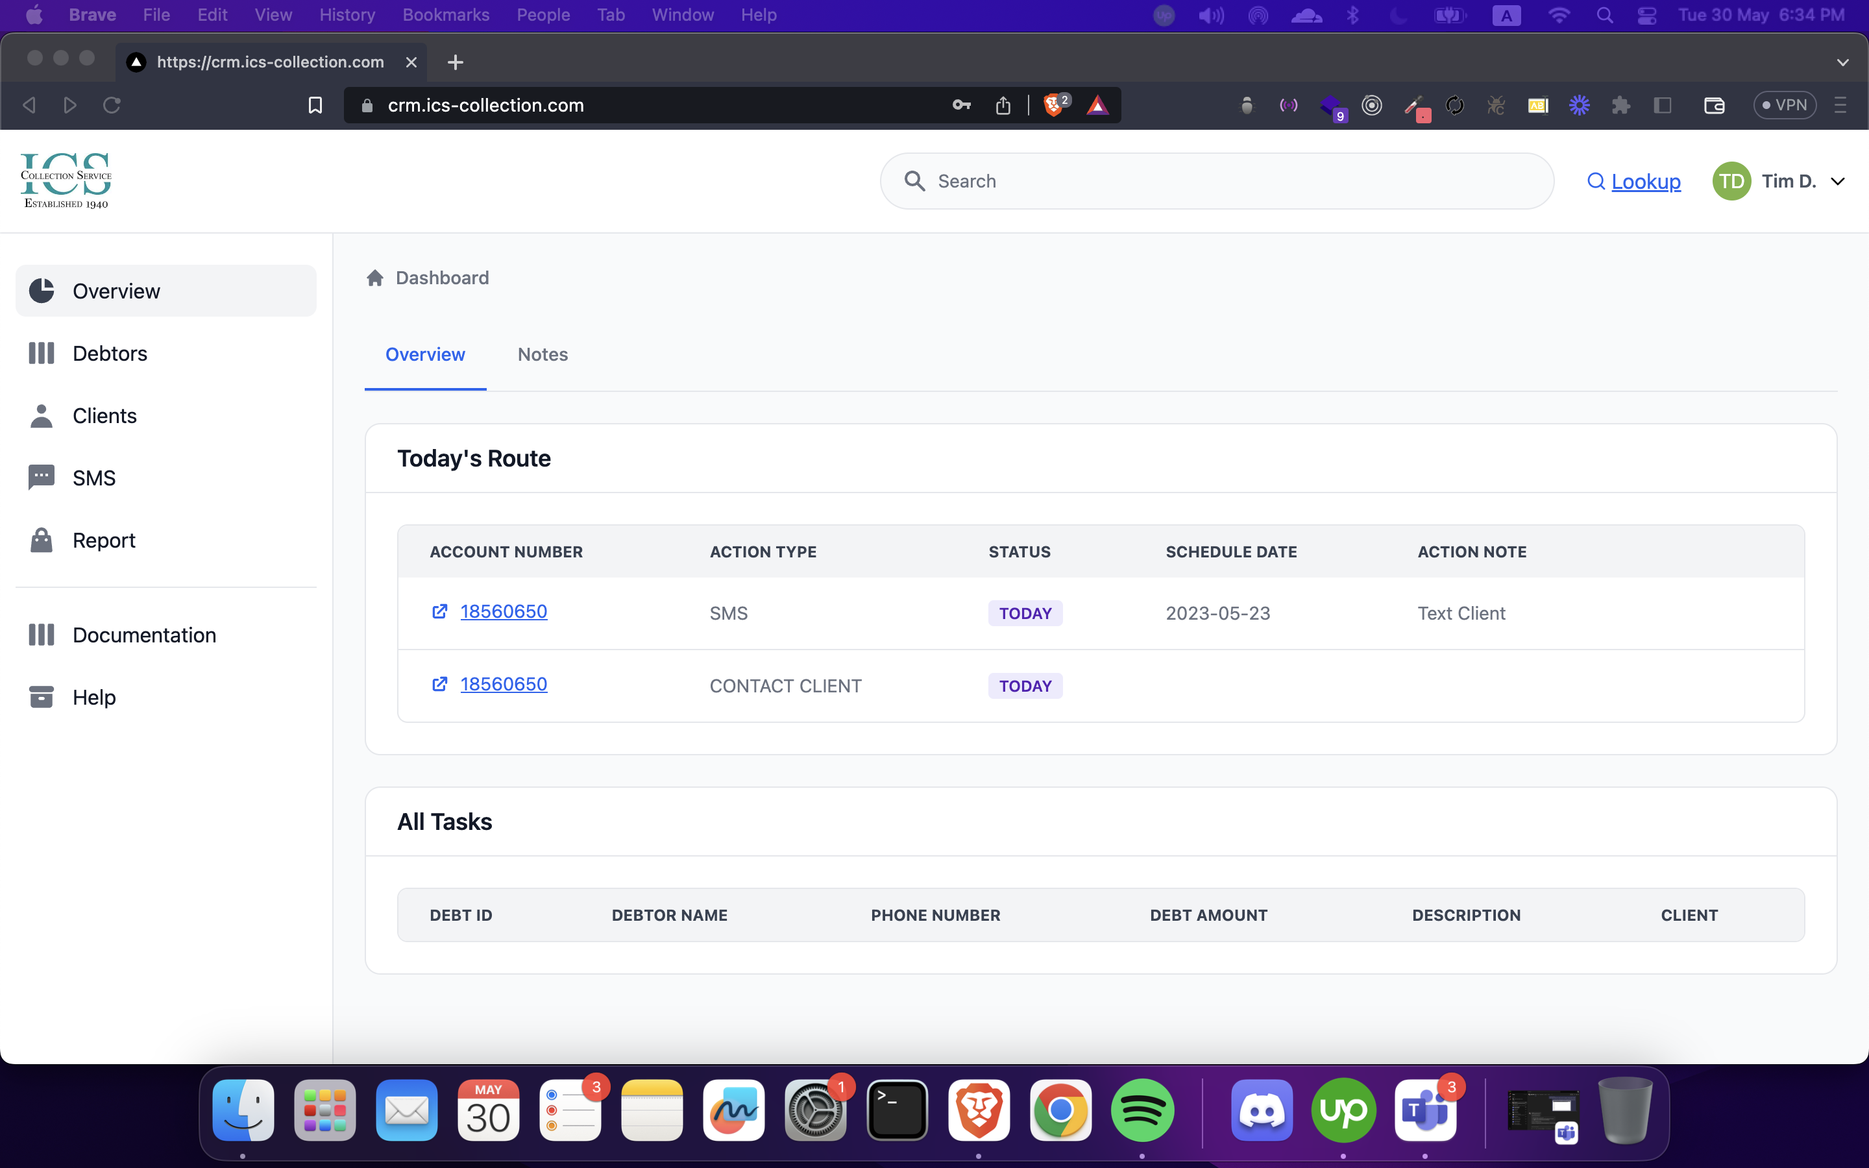1869x1168 pixels.
Task: Open the tab search chevron dropdown
Action: pyautogui.click(x=1843, y=62)
